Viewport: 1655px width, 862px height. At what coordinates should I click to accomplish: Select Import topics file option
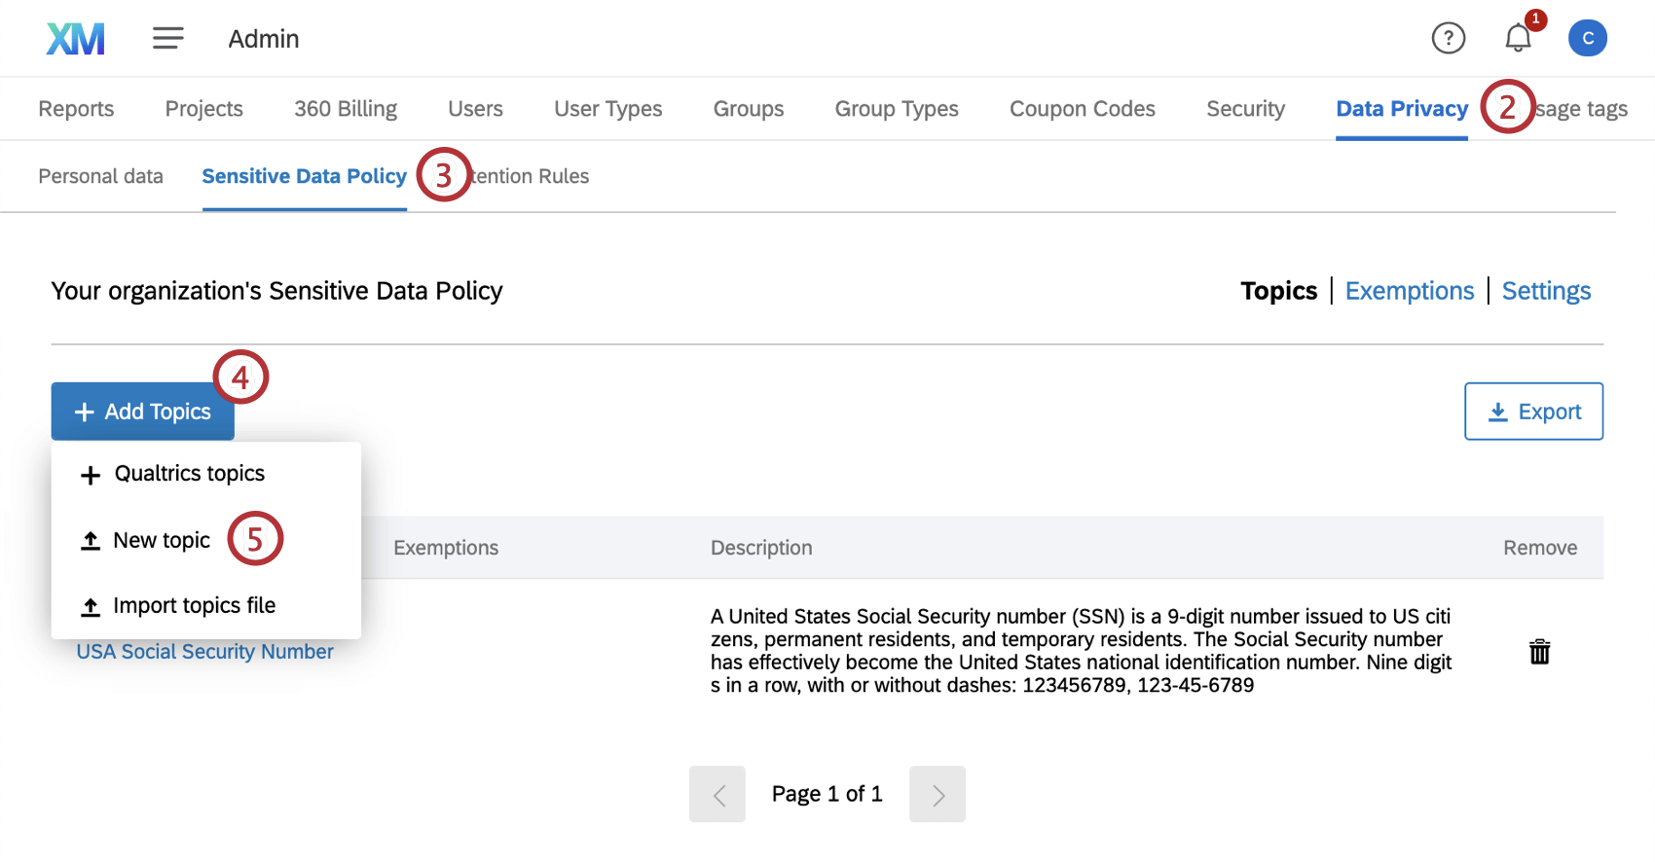point(194,606)
